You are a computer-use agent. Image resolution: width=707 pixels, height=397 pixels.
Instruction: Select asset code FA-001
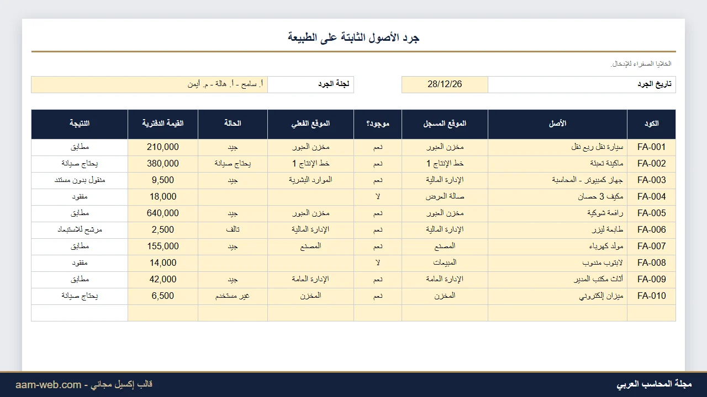coord(651,147)
